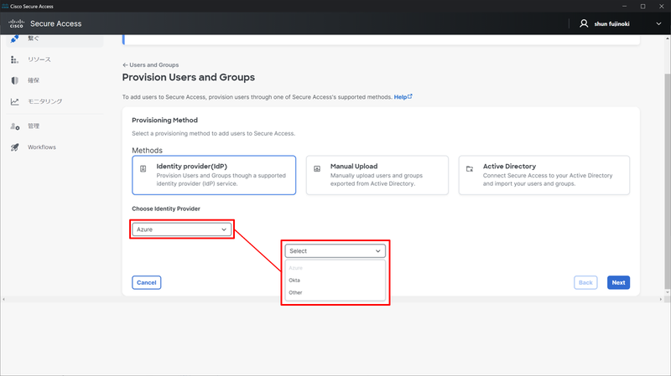Click the Cisco logo in header
Viewport: 671px width, 376px height.
[x=16, y=23]
